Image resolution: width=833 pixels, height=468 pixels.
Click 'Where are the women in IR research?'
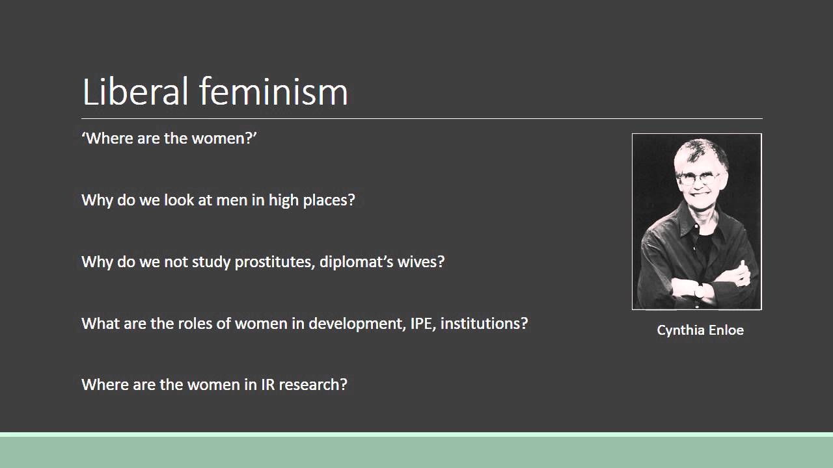[214, 385]
